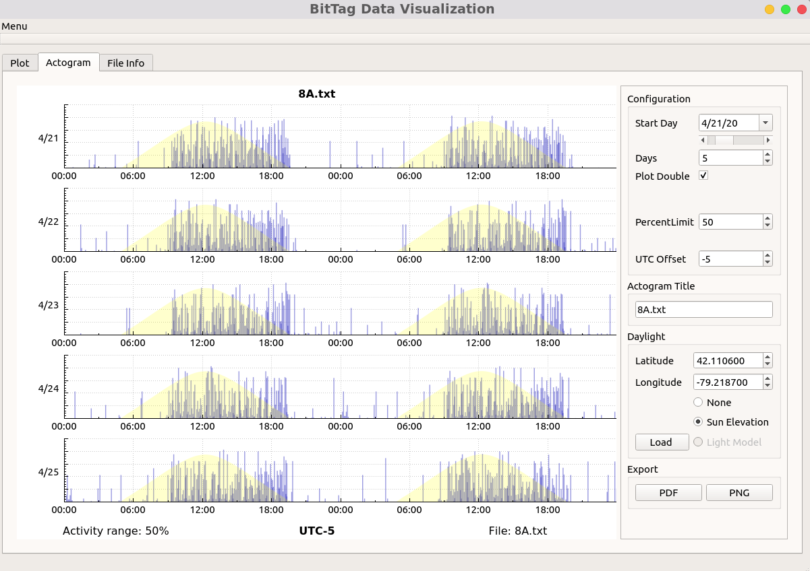This screenshot has height=571, width=810.
Task: Click the UTC-5 label below the chart
Action: (316, 531)
